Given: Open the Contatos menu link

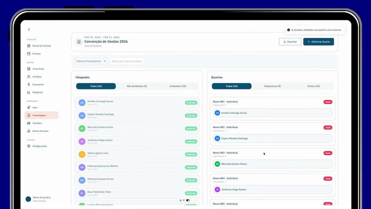Looking at the screenshot, I should [37, 77].
